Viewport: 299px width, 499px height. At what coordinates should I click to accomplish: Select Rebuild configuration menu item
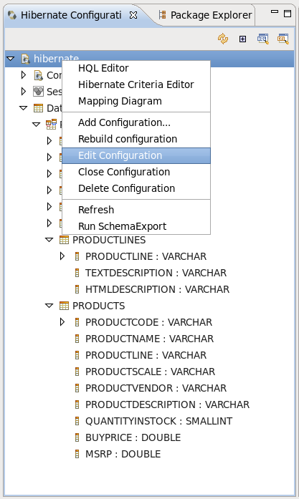(136, 139)
